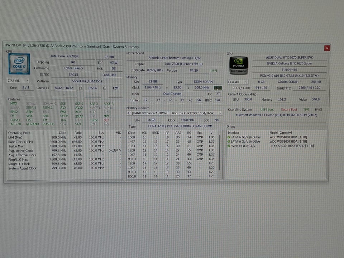This screenshot has height=258, width=344.
Task: Click the AVX2 feature label
Action: pyautogui.click(x=79, y=108)
